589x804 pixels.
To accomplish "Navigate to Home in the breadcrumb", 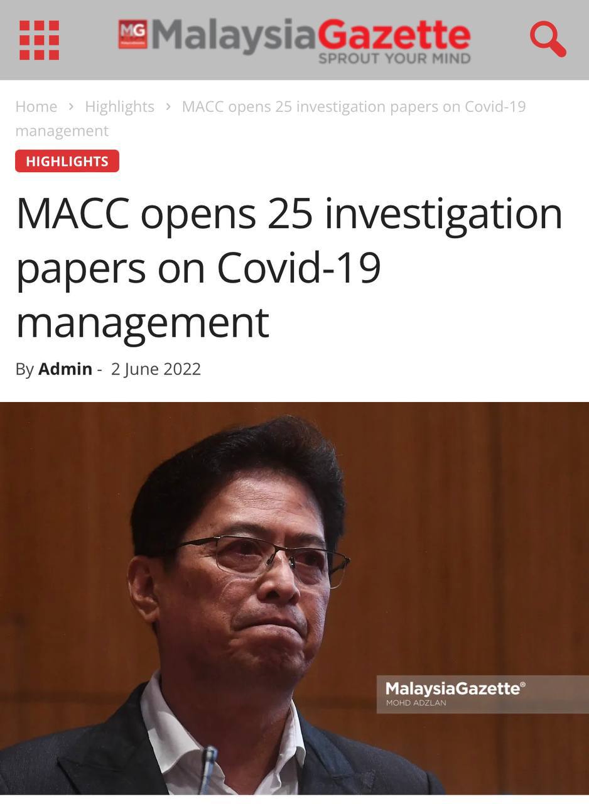I will coord(36,107).
